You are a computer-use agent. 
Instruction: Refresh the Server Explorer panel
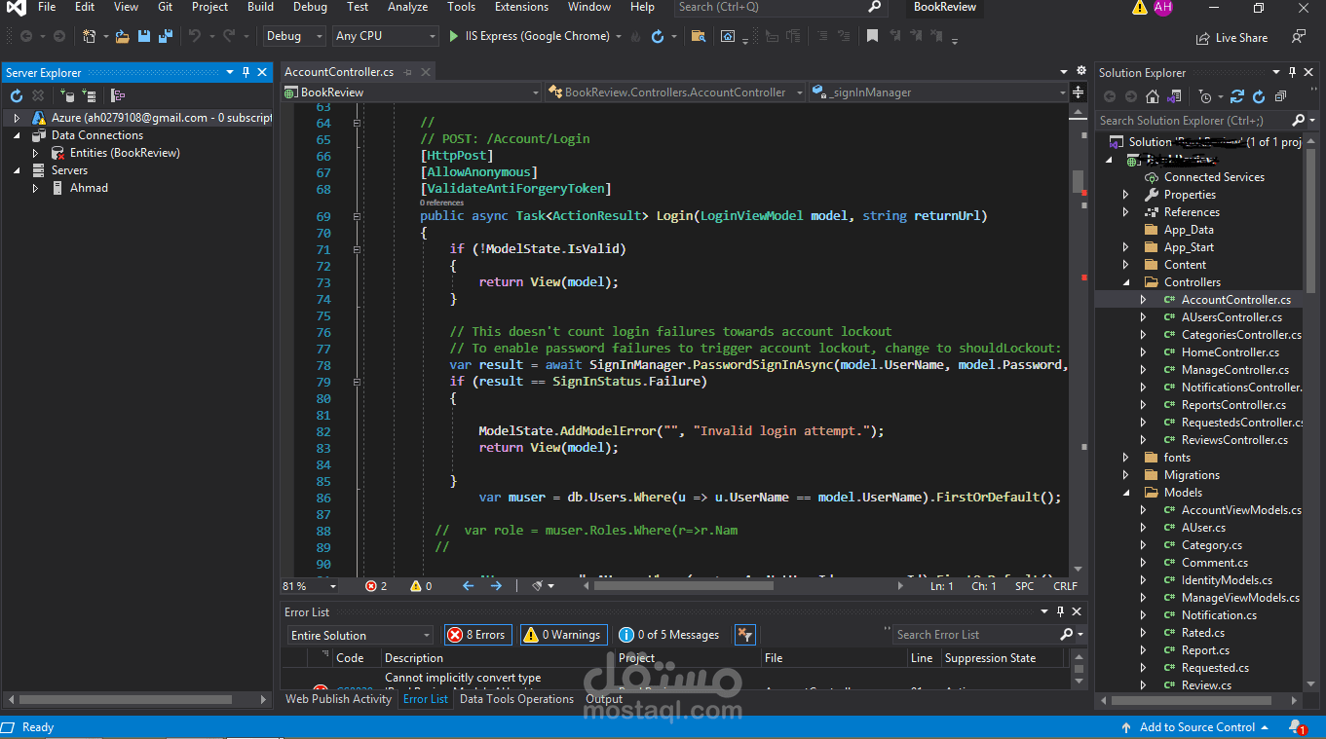[x=17, y=95]
